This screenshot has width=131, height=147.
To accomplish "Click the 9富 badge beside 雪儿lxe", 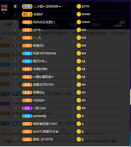I will 27,108.
